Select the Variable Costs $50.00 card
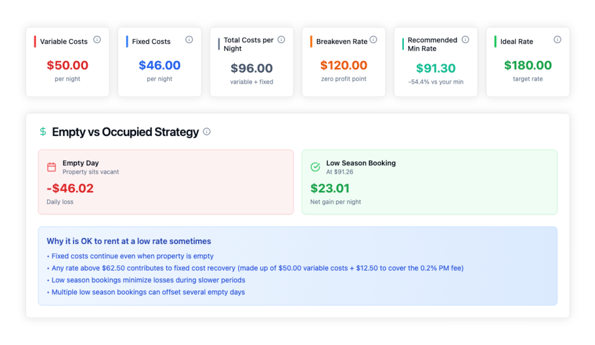 [67, 62]
